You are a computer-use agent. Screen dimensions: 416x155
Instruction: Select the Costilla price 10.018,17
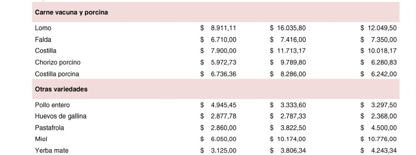click(382, 50)
